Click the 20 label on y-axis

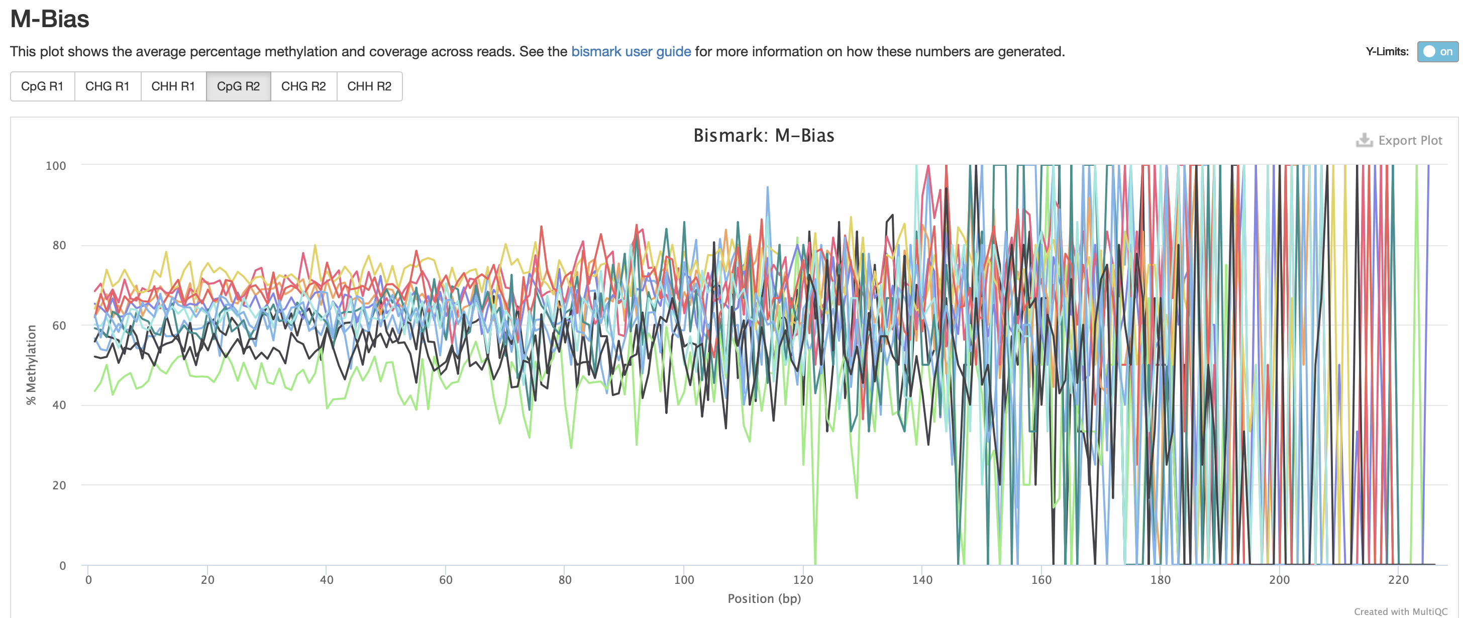click(x=59, y=486)
